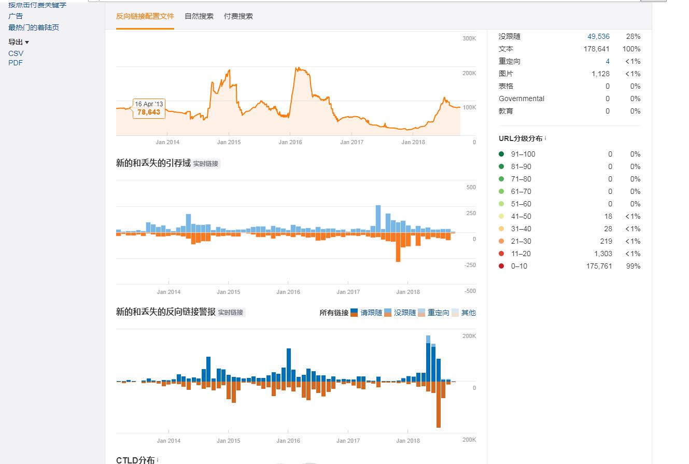Download the report as PDF
Screen dimensions: 689x464
pos(16,63)
